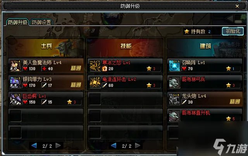This screenshot has height=156, width=248.
Task: Click the 召唤阵 building icon
Action: (x=174, y=66)
